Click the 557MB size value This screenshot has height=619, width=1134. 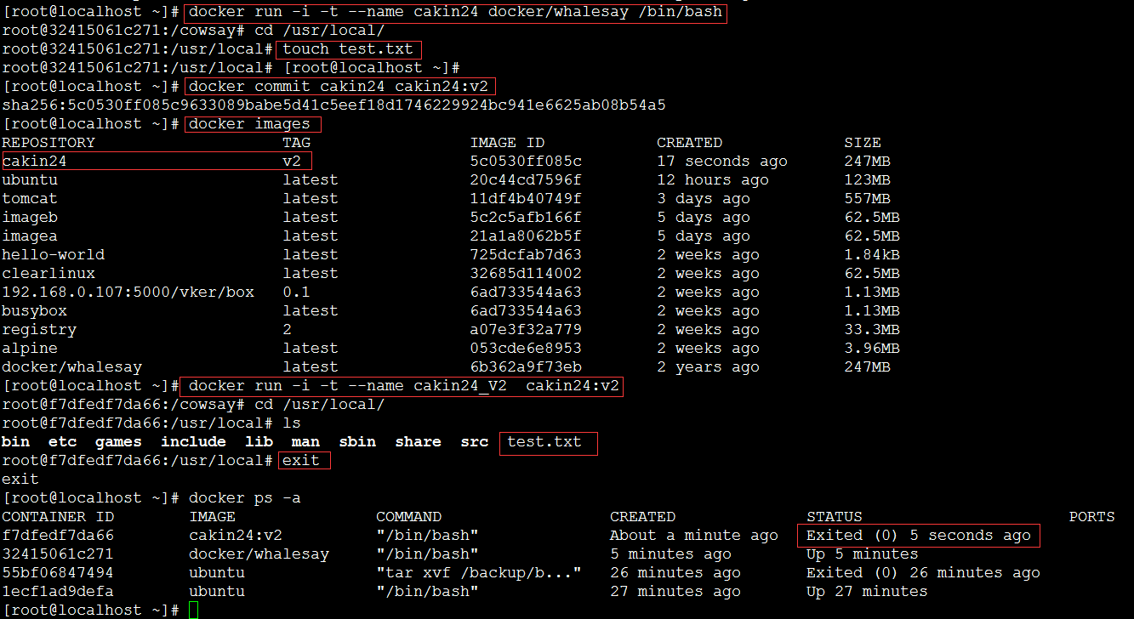pyautogui.click(x=867, y=199)
